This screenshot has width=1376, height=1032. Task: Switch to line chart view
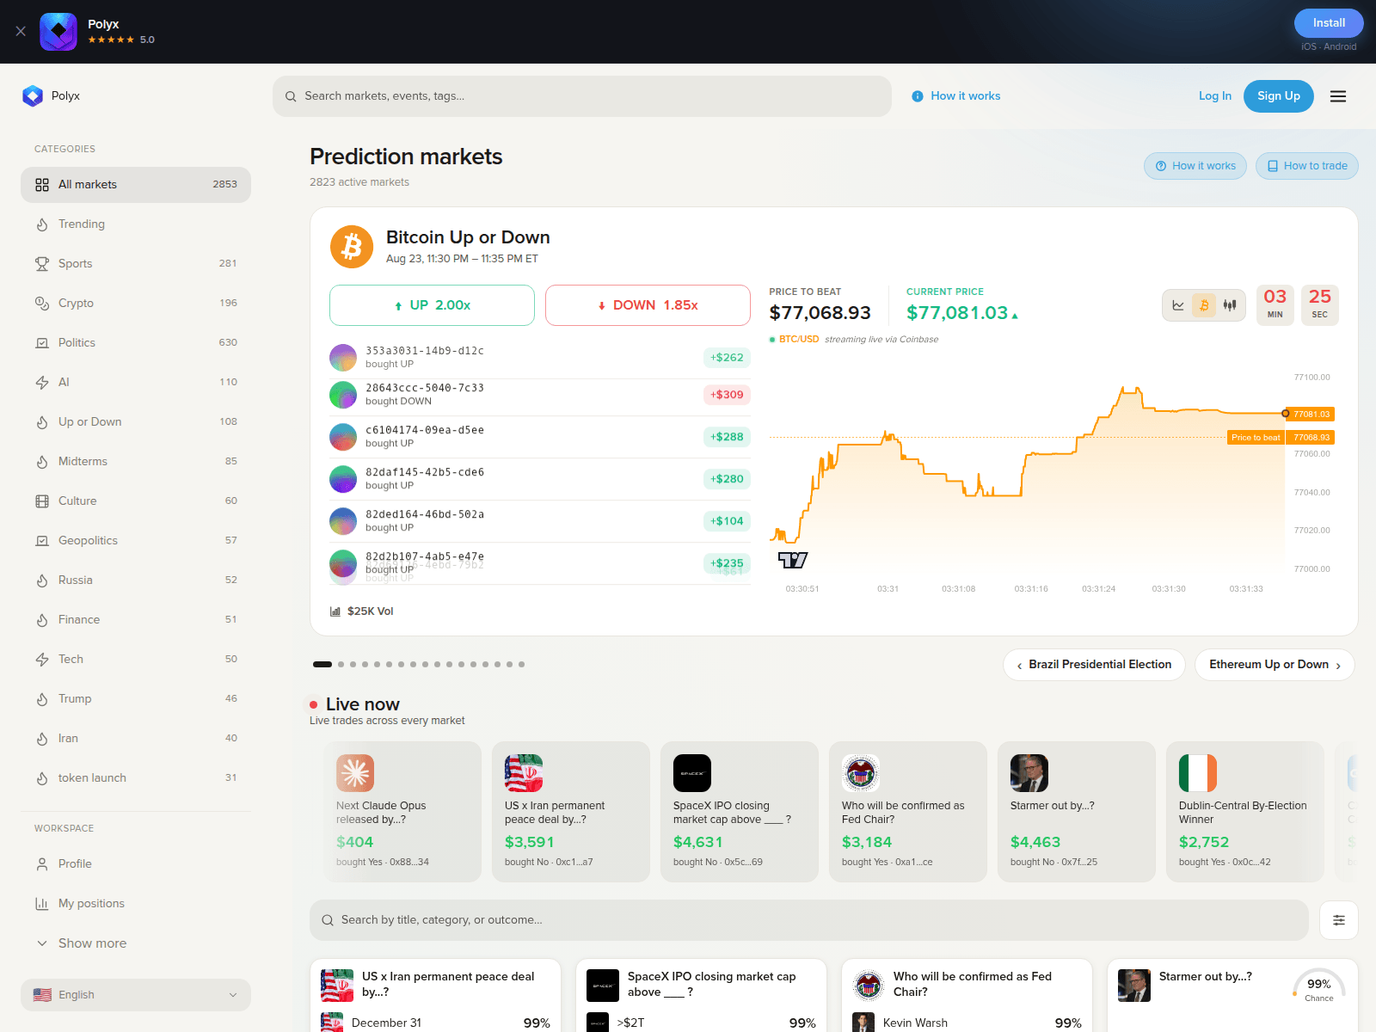click(x=1178, y=305)
